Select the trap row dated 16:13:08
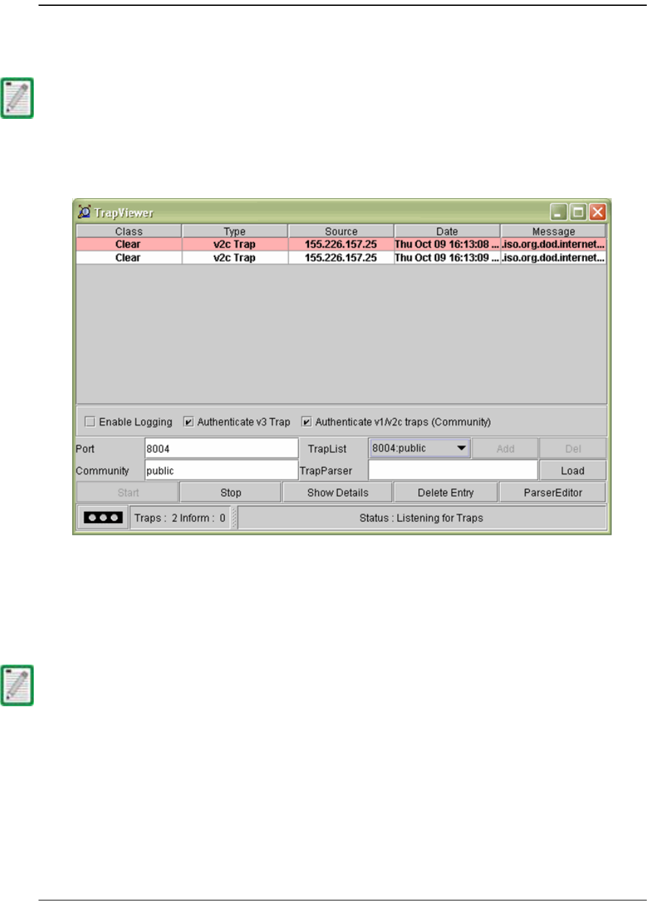Image resolution: width=647 pixels, height=905 pixels. coord(341,244)
